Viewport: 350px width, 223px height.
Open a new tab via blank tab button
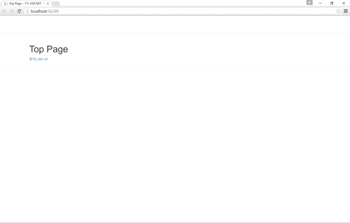[56, 3]
